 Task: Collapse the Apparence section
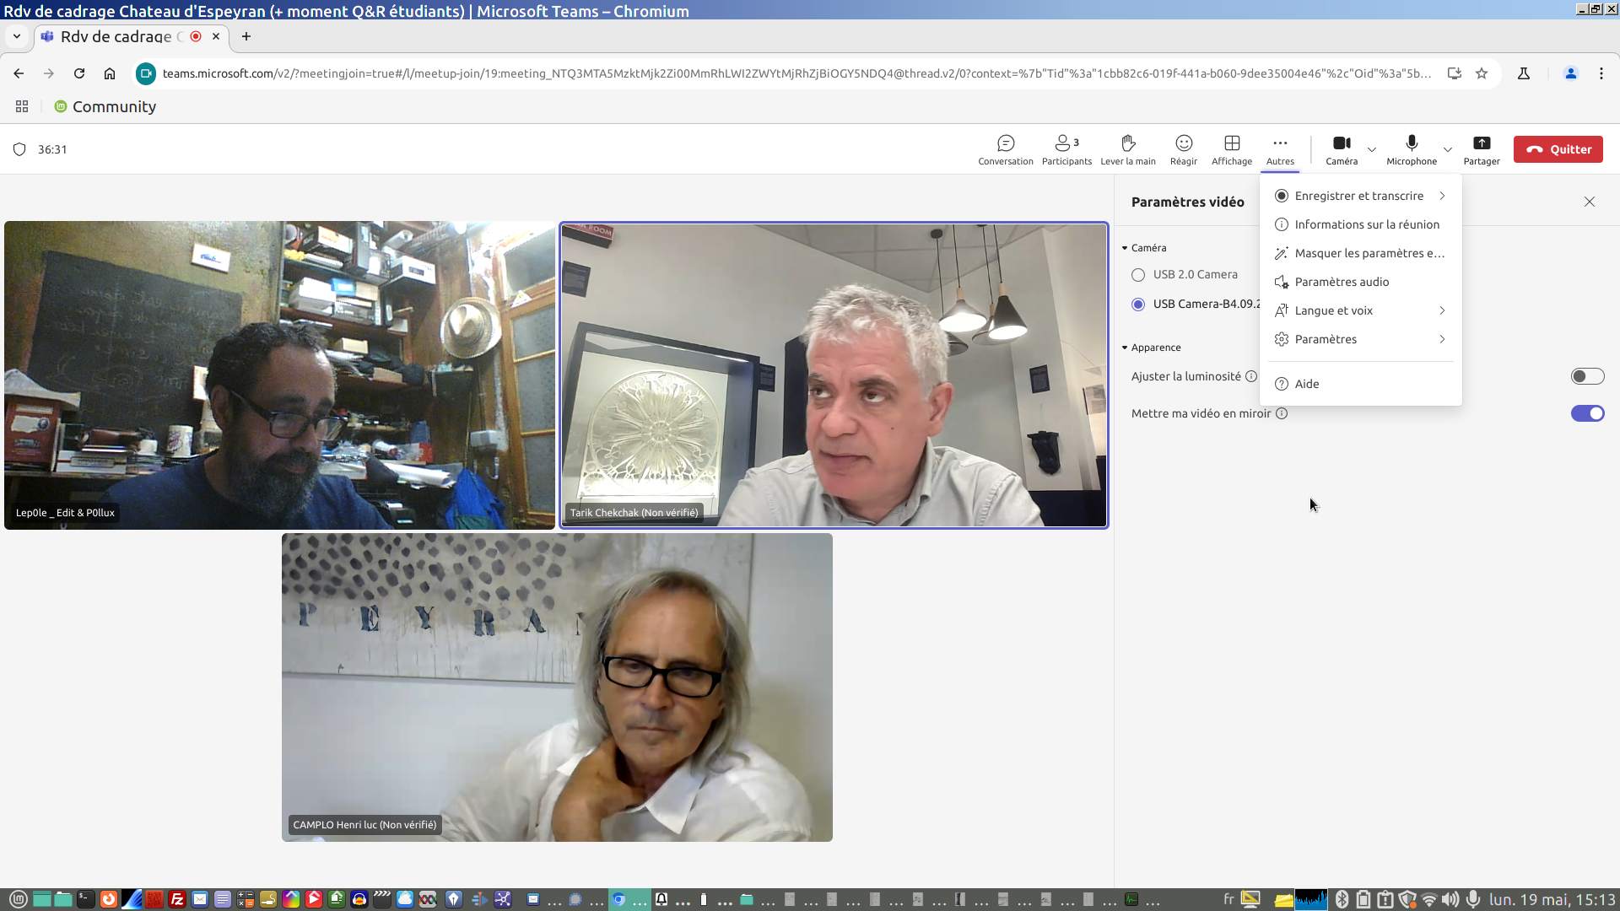click(1126, 348)
